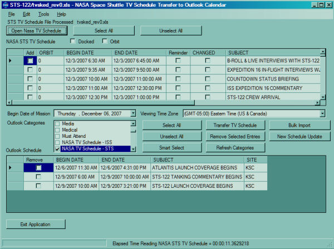334x249 pixels.
Task: Enable the Docked checkbox
Action: click(x=73, y=41)
